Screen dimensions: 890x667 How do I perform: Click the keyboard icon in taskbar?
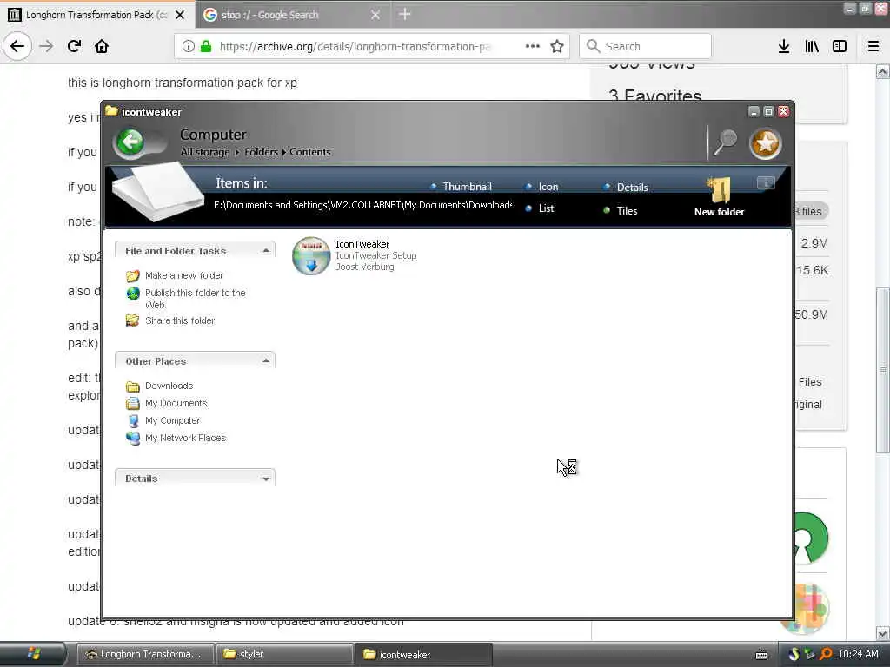[761, 655]
